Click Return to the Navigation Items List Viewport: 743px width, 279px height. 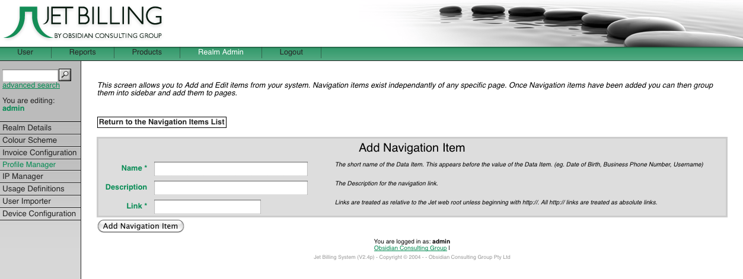pos(162,122)
